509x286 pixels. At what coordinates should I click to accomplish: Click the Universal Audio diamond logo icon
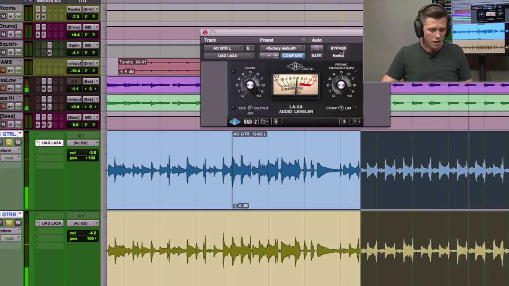tap(235, 122)
